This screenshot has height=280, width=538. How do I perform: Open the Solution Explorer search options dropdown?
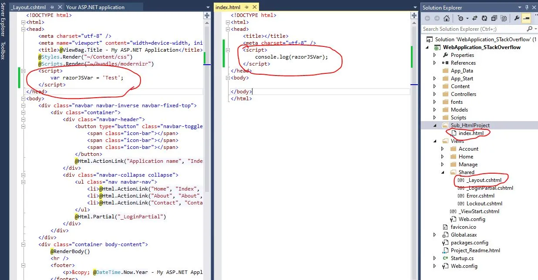tap(535, 29)
